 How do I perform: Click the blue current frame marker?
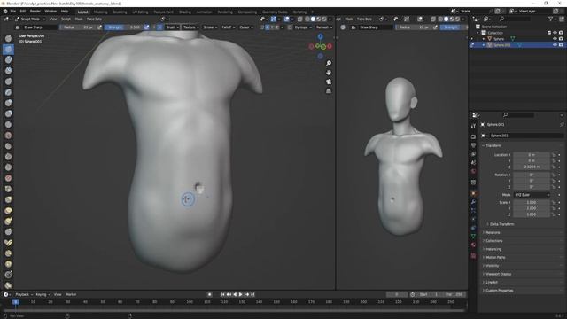pyautogui.click(x=16, y=301)
